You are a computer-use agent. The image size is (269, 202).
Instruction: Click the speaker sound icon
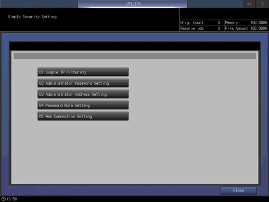(249, 4)
